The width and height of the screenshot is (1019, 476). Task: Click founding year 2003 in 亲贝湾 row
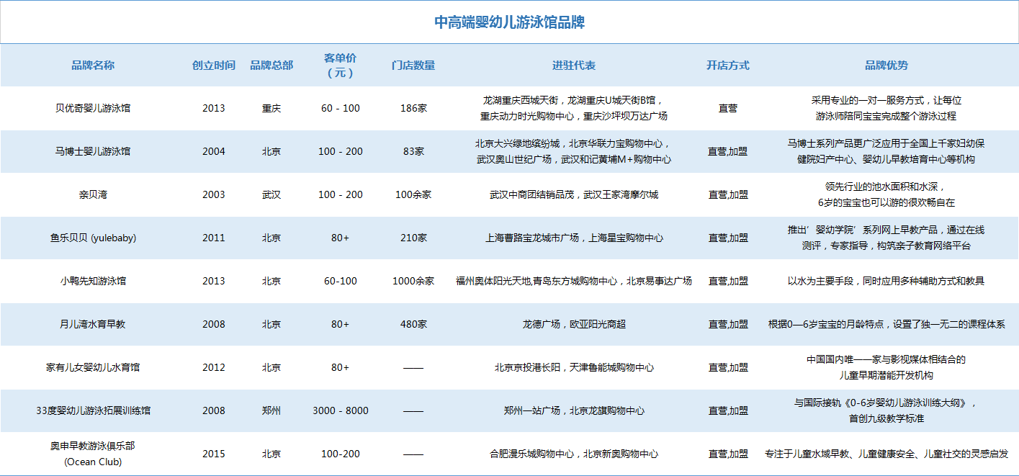point(214,195)
